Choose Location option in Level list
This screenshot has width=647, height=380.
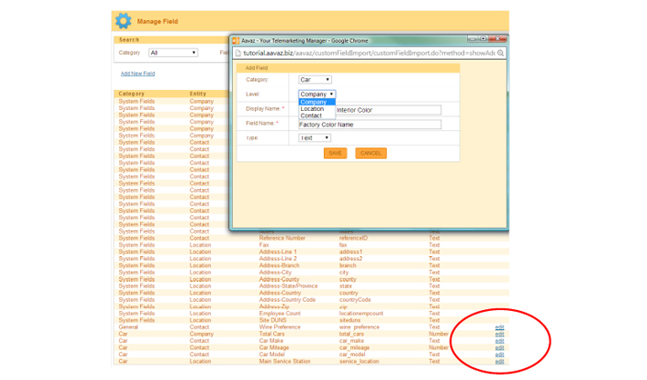click(317, 109)
